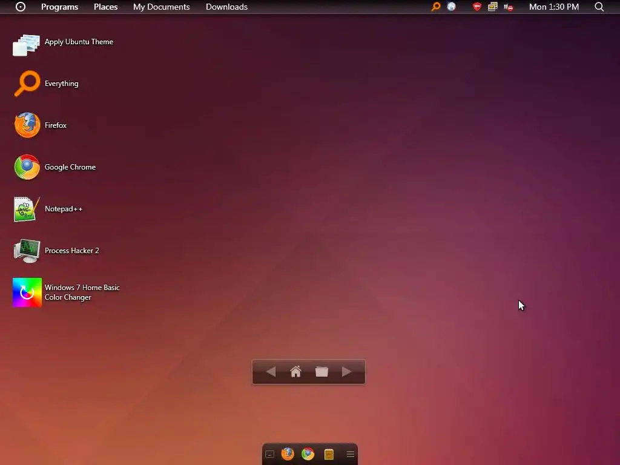Click the red shield tray icon
The image size is (620, 465).
pos(477,7)
